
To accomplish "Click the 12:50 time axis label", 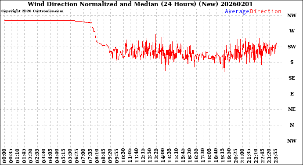I will point(150,156).
